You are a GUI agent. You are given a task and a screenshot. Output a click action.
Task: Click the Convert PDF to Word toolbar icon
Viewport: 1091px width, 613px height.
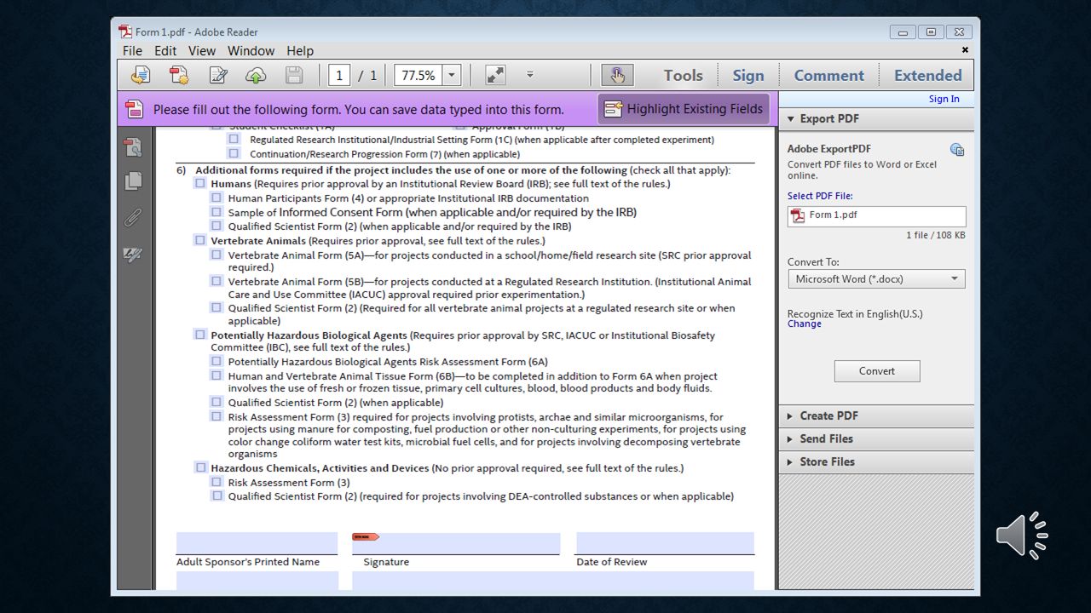[x=179, y=75]
